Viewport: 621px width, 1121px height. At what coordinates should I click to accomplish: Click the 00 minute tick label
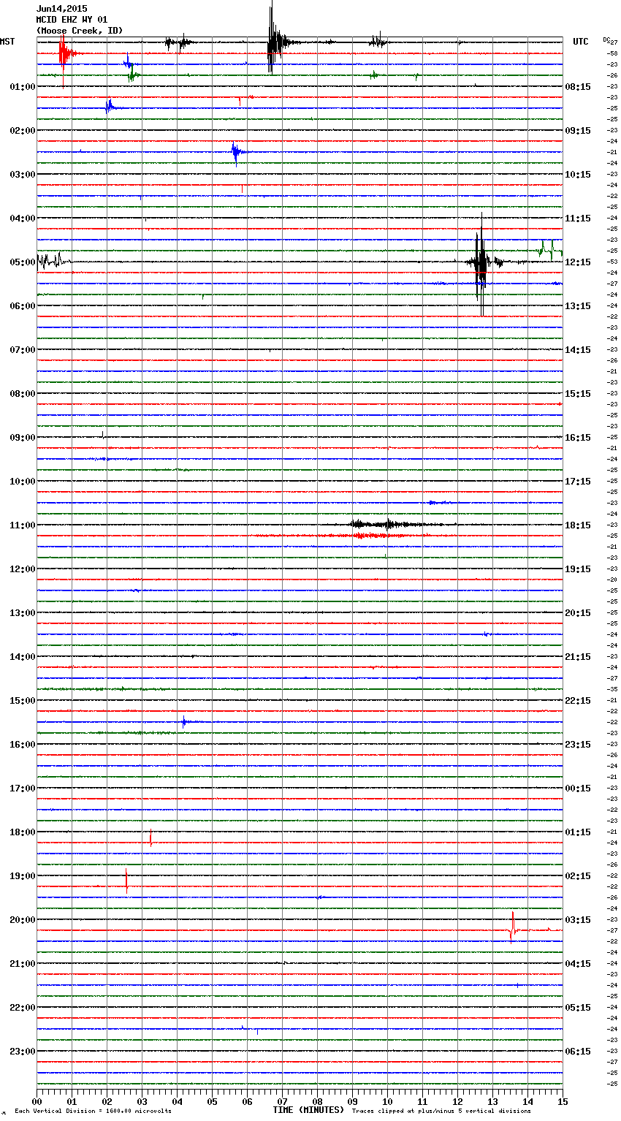37,1101
